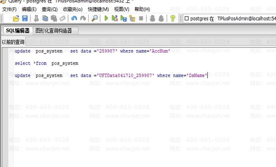The height and width of the screenshot is (167, 276).
Task: Execute the query with green play icon
Action: click(106, 18)
